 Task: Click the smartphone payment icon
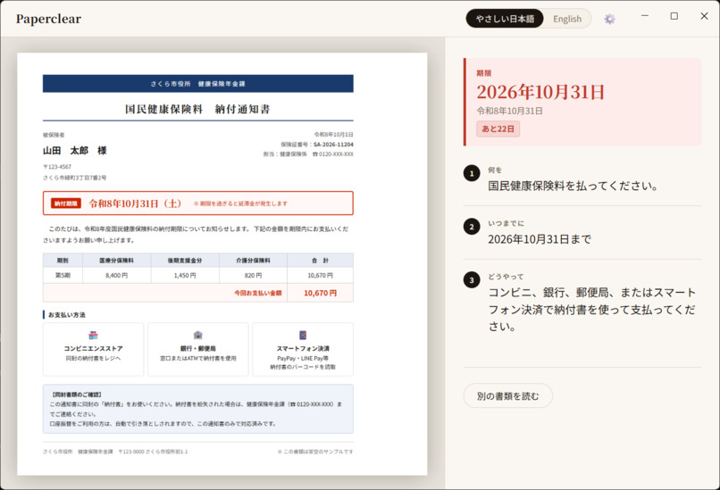click(303, 335)
